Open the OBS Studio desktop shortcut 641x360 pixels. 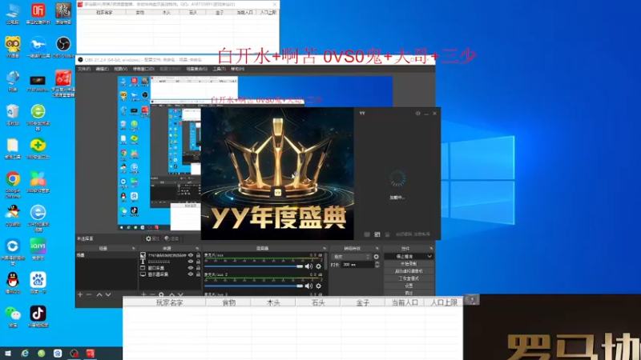63,46
